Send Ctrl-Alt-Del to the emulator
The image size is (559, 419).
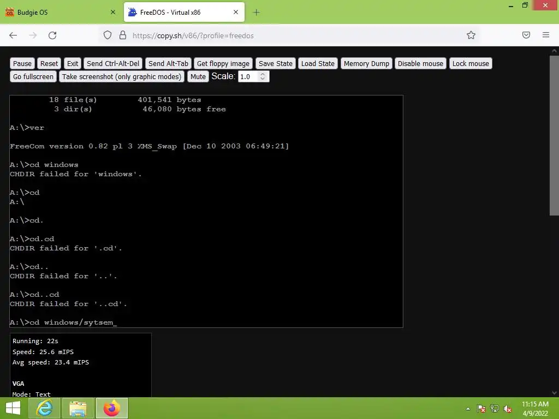point(113,63)
